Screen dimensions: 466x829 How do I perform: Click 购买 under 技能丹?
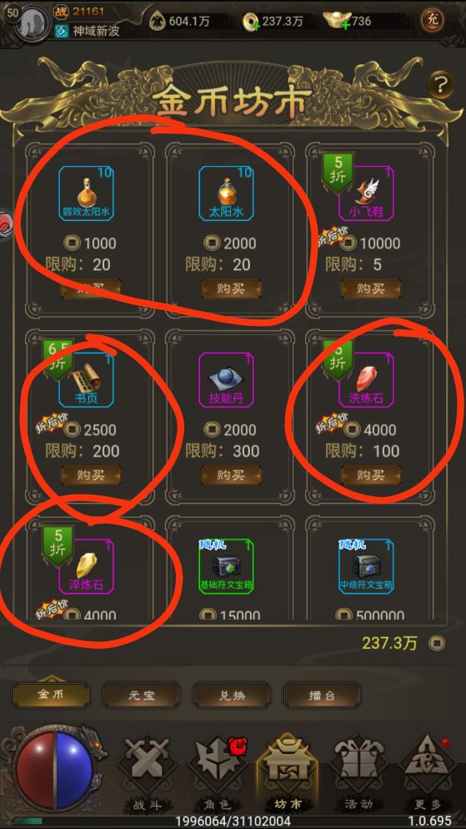pos(231,475)
